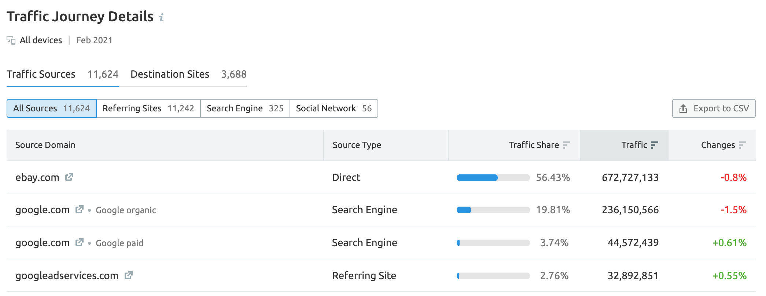Click the Traffic column sort icon
The width and height of the screenshot is (766, 296).
[654, 145]
